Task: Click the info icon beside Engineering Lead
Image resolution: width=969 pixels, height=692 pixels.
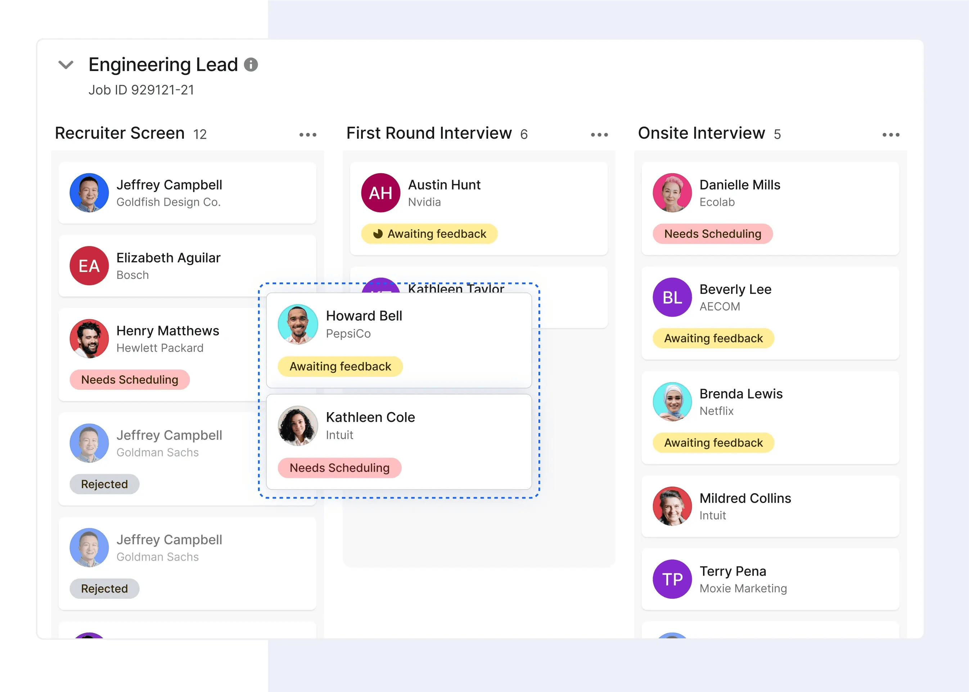Action: tap(251, 65)
